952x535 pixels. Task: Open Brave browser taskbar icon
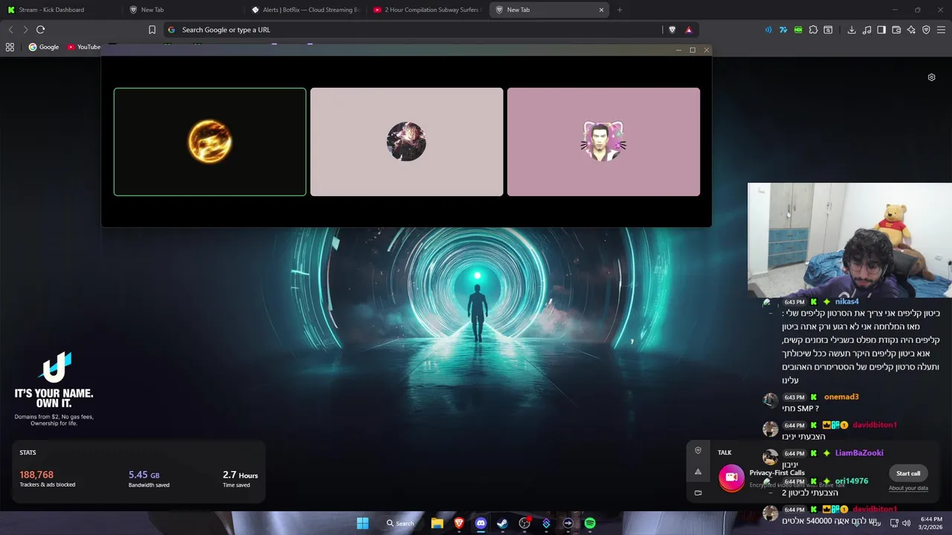click(459, 523)
